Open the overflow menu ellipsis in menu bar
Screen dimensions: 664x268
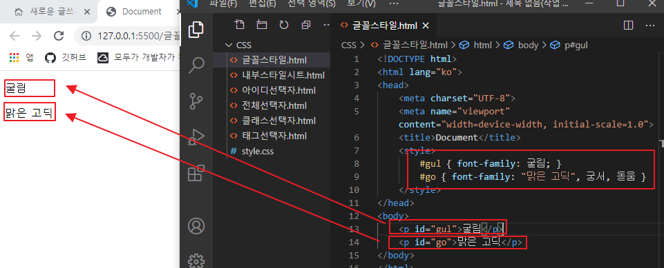[x=393, y=3]
